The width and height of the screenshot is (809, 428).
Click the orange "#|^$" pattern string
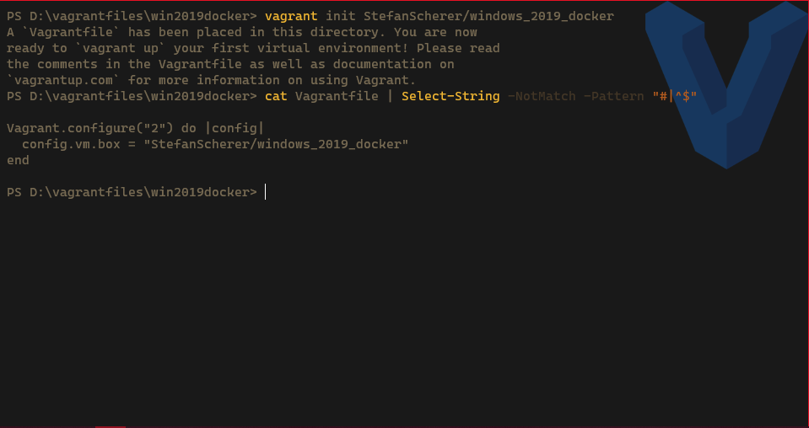tap(674, 96)
